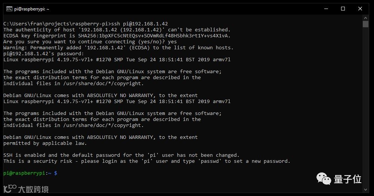Viewport: 374px width, 196px height.
Task: Click the dollar sign at the prompt
Action: click(56, 173)
